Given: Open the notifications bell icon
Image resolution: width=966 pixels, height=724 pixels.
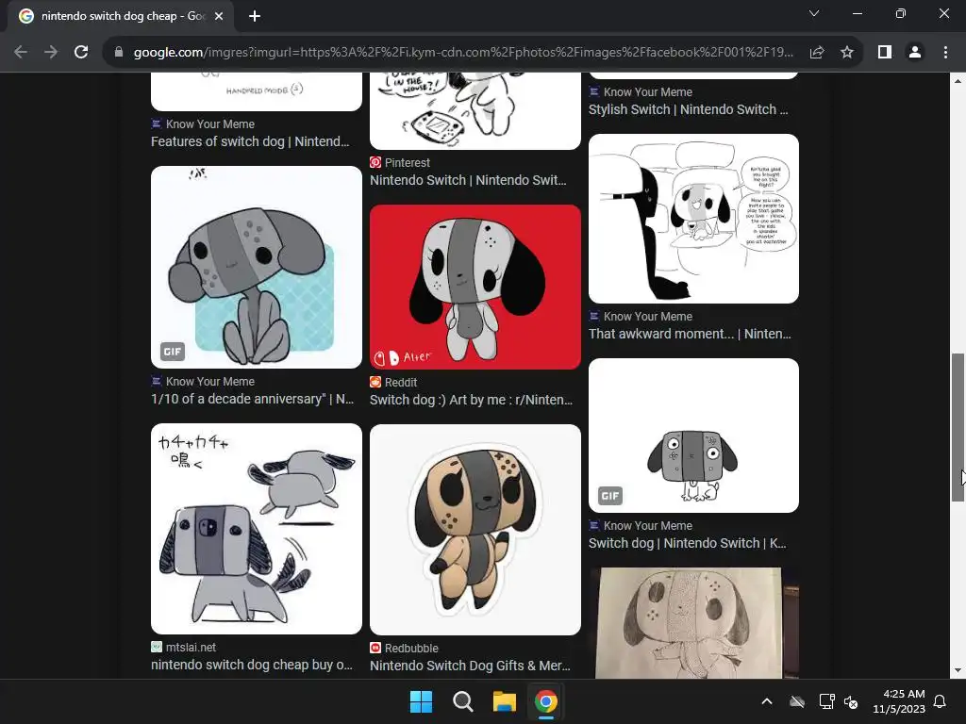Looking at the screenshot, I should (x=940, y=701).
